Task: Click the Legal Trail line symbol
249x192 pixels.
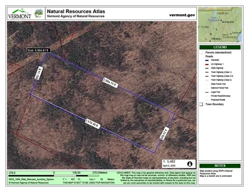Action: tap(207, 92)
